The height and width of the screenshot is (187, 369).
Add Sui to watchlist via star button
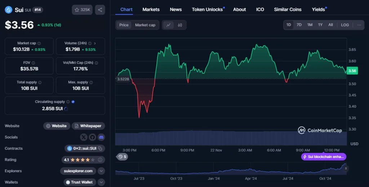[82, 10]
